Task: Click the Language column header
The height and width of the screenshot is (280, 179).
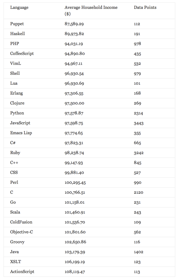Action: pos(19,8)
